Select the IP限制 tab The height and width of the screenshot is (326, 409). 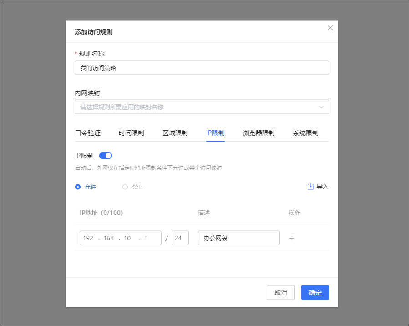click(x=215, y=133)
